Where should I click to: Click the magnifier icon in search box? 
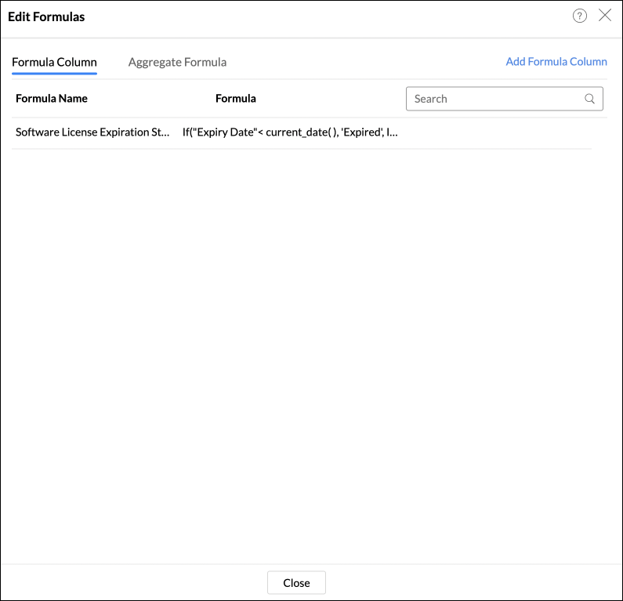tap(590, 99)
